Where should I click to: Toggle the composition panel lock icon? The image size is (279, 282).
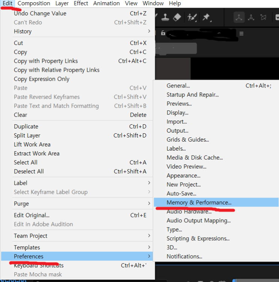pyautogui.click(x=163, y=33)
